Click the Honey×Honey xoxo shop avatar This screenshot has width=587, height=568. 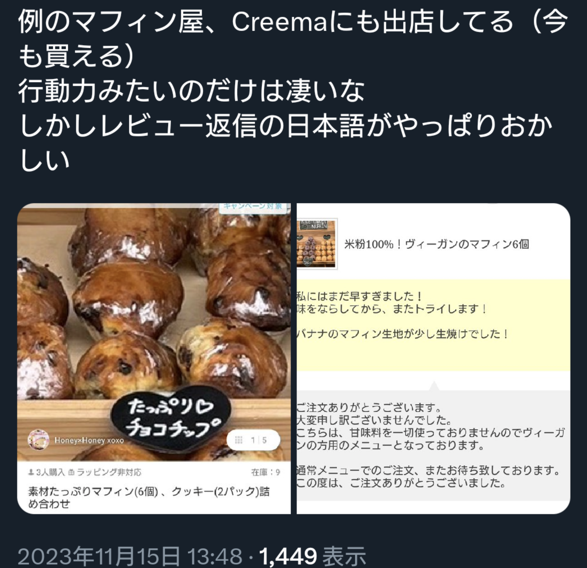(38, 440)
